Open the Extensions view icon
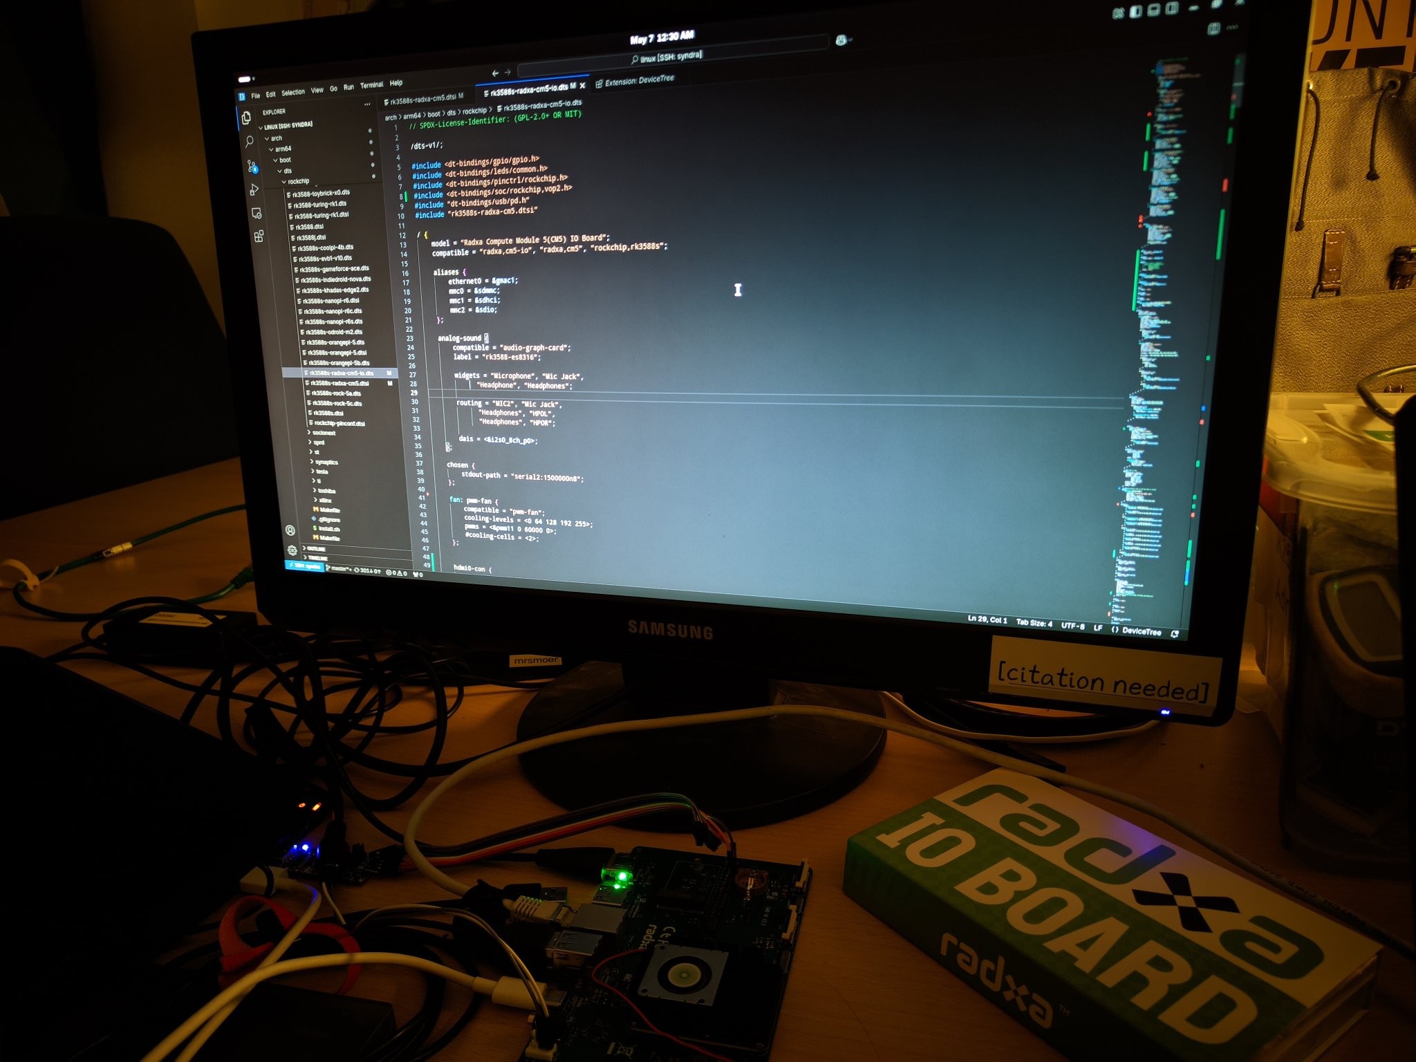 (259, 236)
